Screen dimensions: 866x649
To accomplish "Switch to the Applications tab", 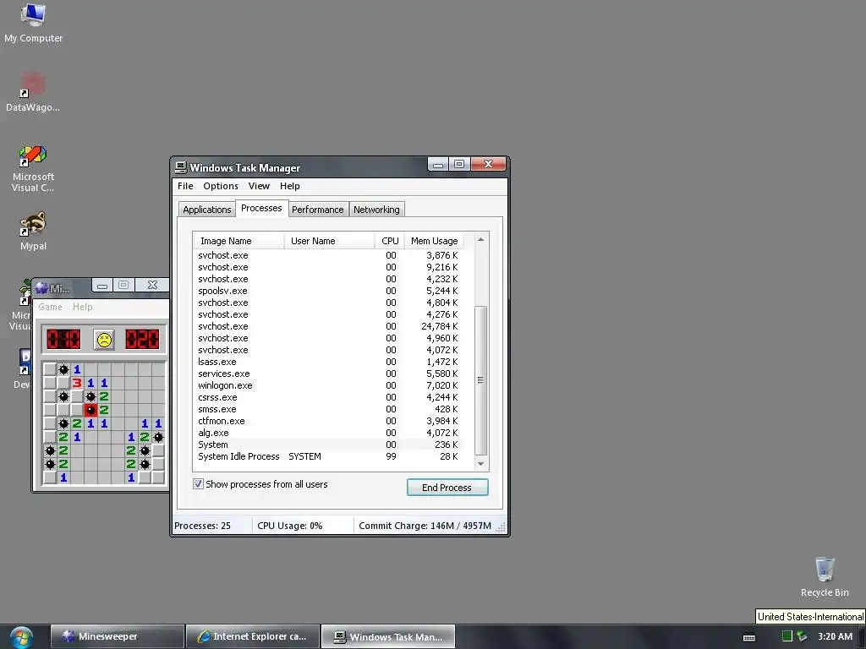I will pos(206,210).
